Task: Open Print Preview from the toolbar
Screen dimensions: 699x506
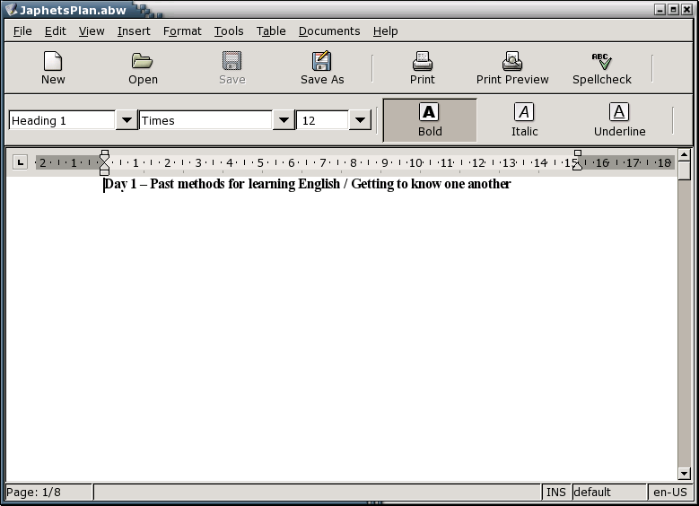Action: 512,61
